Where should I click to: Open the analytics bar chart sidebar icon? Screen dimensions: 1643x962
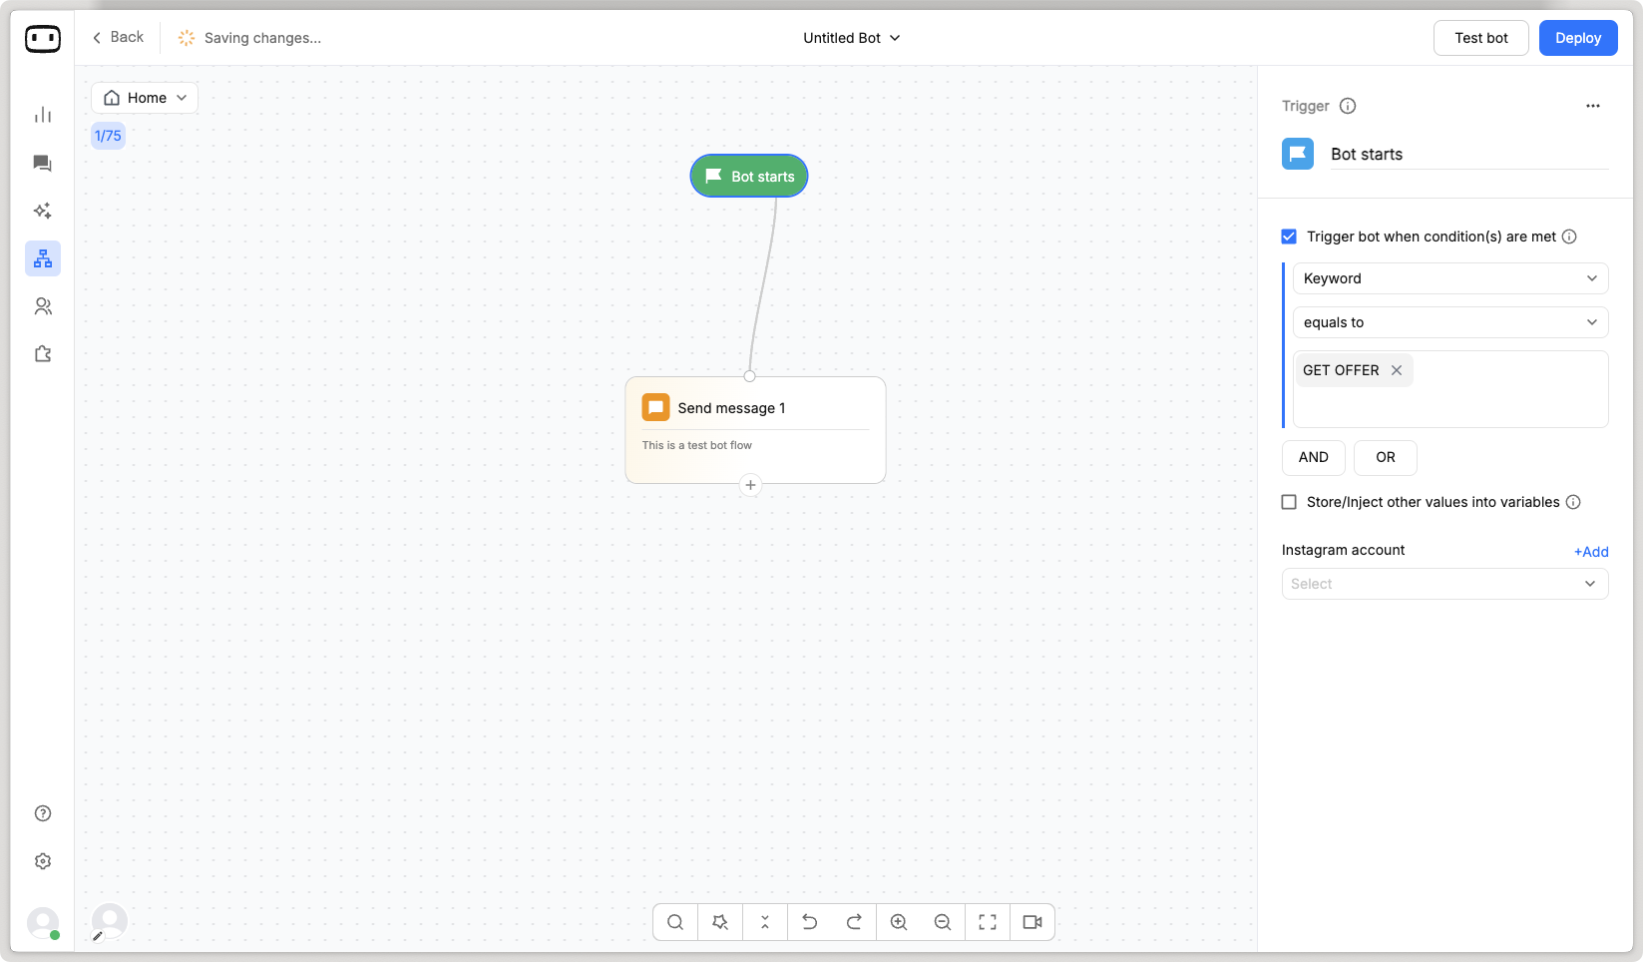click(x=43, y=115)
